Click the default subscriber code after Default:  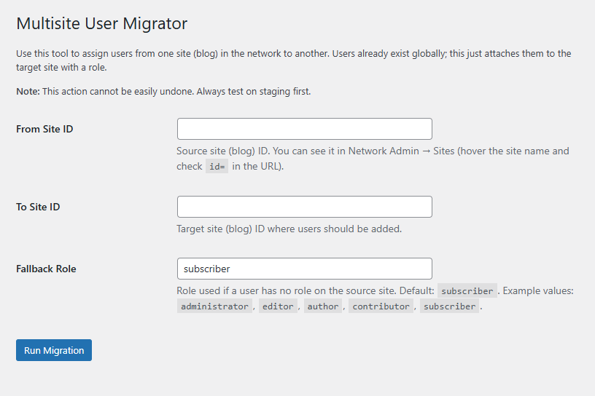point(467,291)
